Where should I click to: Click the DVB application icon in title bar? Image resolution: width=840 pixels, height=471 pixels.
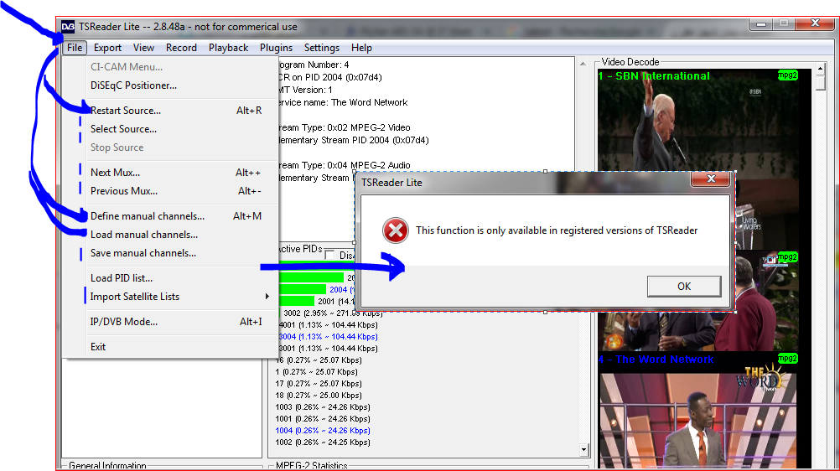pos(68,27)
